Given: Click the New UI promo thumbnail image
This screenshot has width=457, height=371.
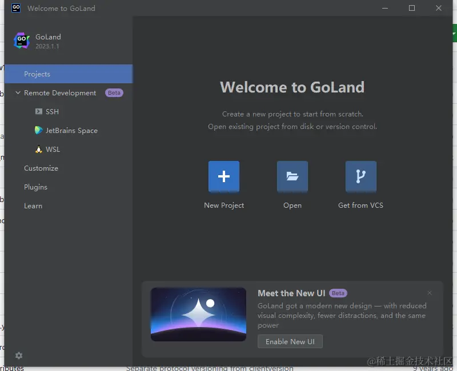Looking at the screenshot, I should coord(198,314).
